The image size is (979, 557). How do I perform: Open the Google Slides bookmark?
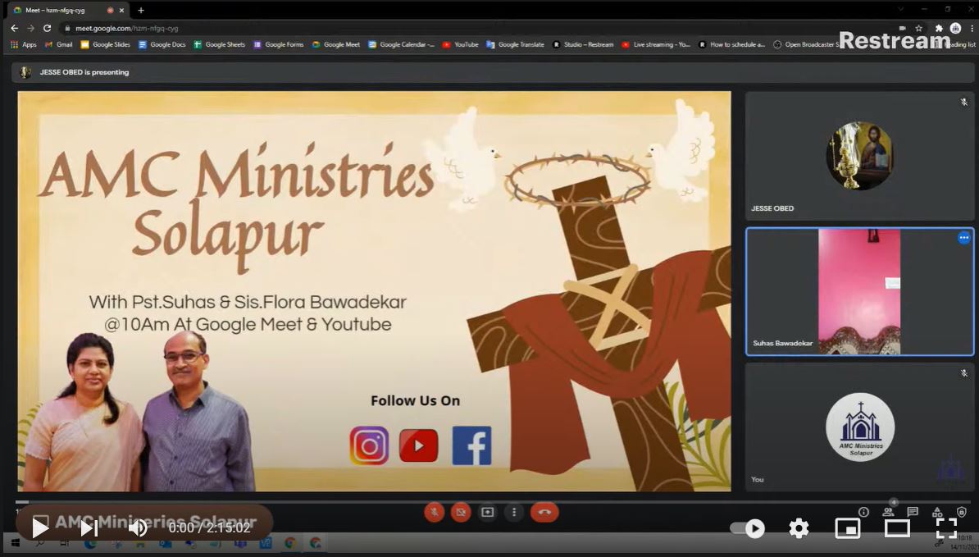pos(106,44)
